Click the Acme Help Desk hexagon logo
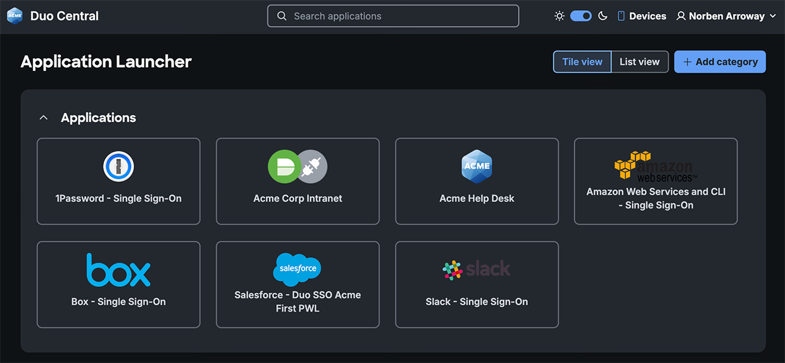This screenshot has width=785, height=363. (477, 167)
